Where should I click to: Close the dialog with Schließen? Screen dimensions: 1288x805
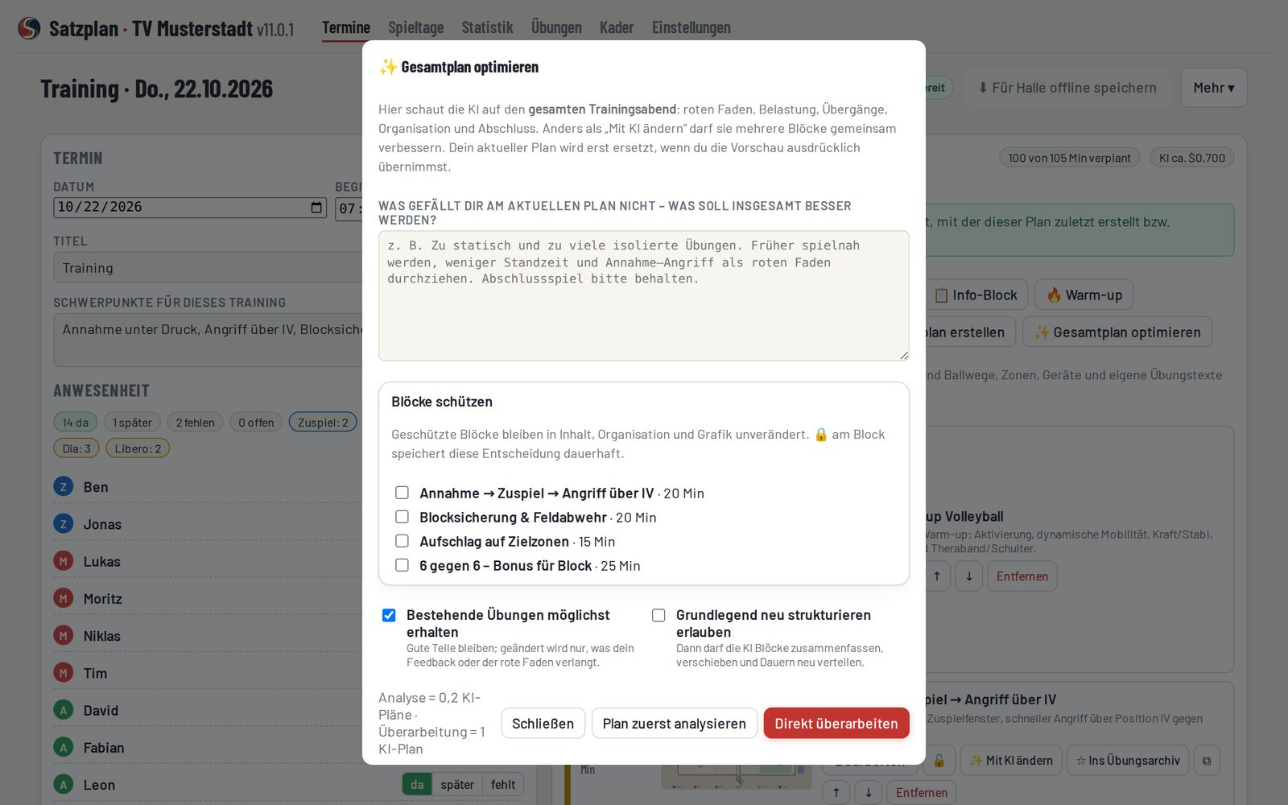point(543,724)
